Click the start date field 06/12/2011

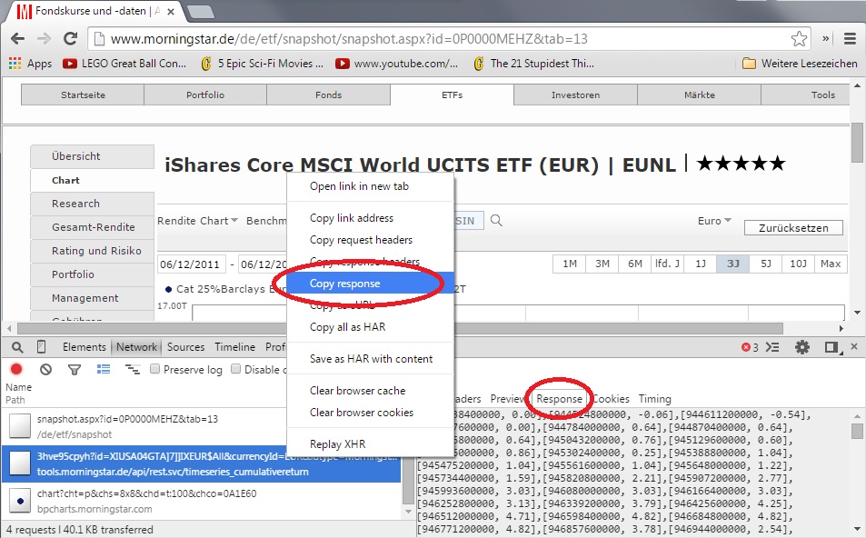coord(191,264)
